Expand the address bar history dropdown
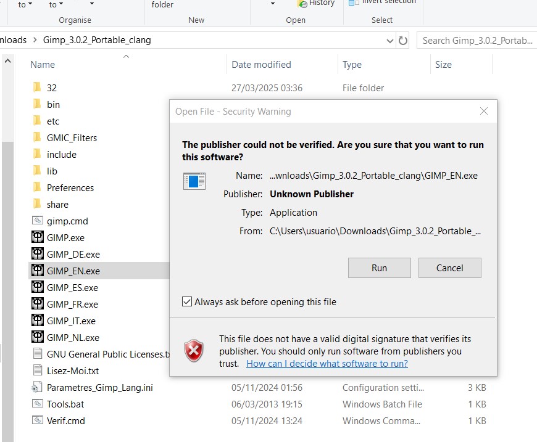The height and width of the screenshot is (442, 537). click(x=389, y=41)
